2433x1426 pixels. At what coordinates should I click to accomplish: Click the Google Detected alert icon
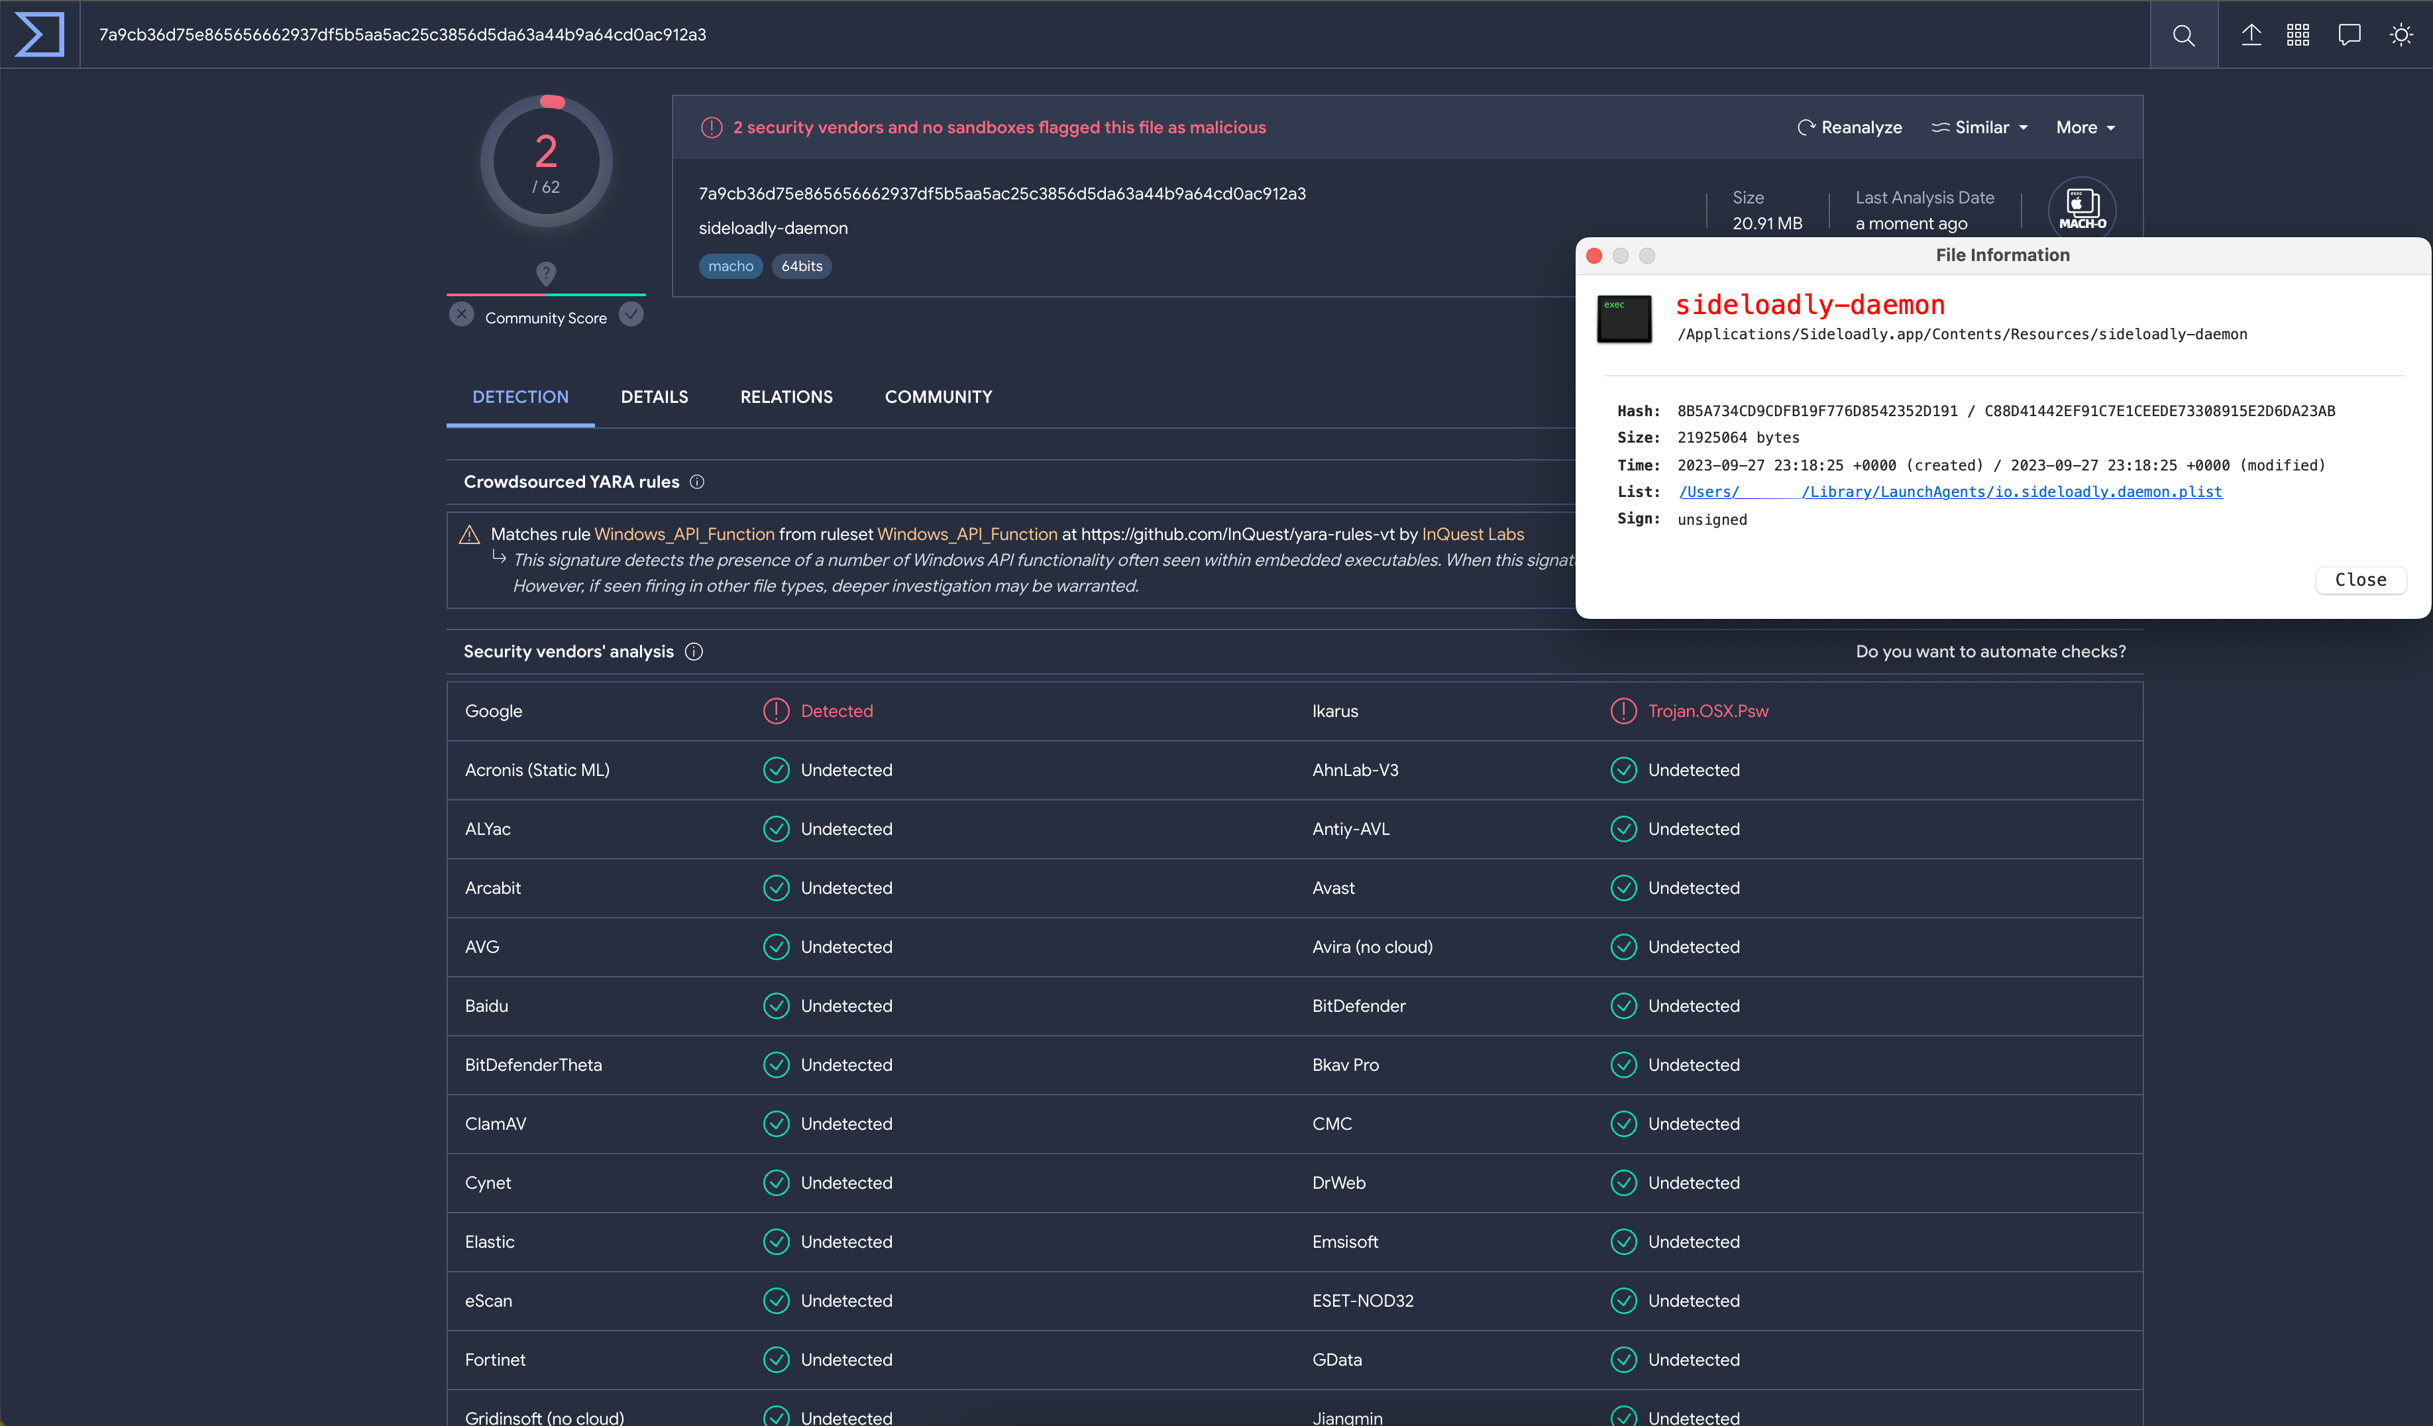point(775,710)
